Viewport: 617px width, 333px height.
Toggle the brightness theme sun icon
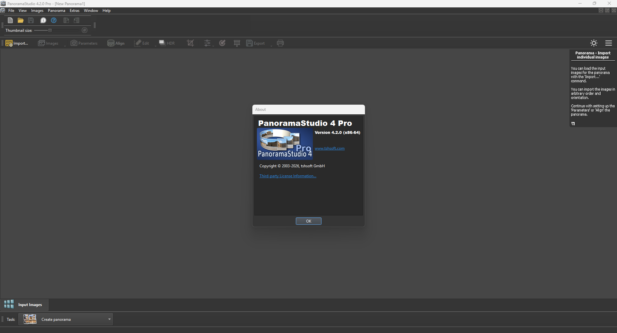[594, 43]
